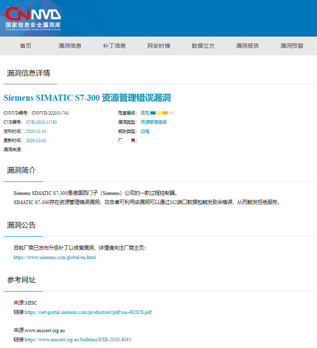The image size is (317, 348).
Task: Click the 资源管理错误 vulnerability type link
Action: (154, 122)
